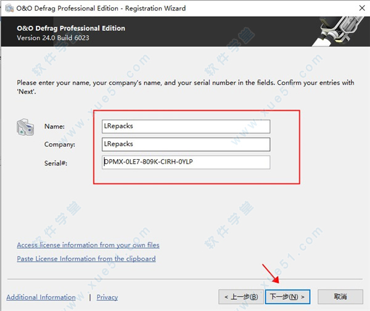Image resolution: width=370 pixels, height=311 pixels.
Task: Open the Additional Information link
Action: 41,297
